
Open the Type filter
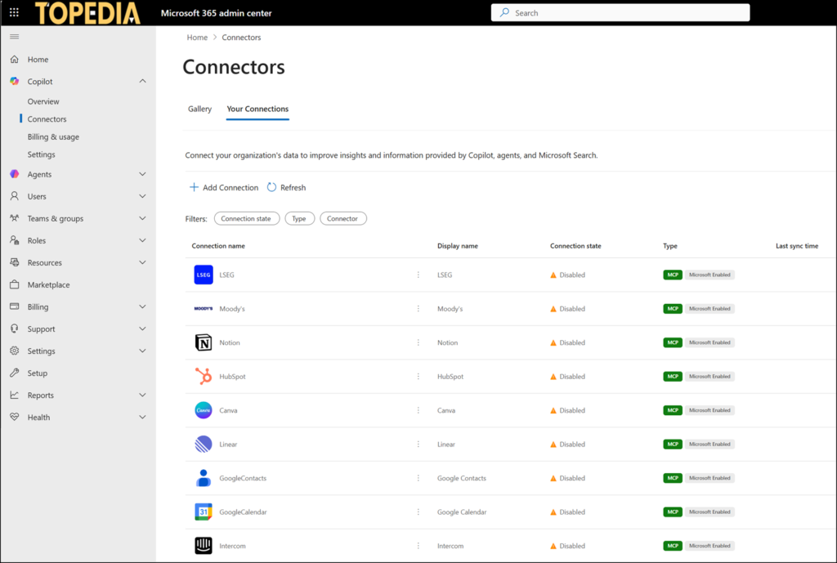(299, 218)
